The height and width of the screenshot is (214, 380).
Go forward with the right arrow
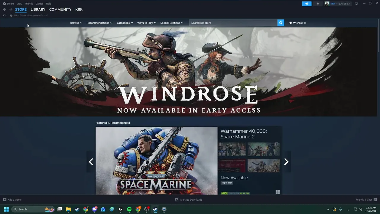(11, 10)
